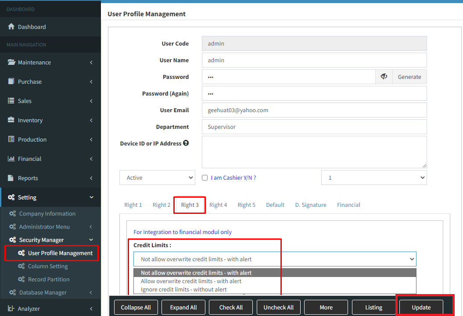Image resolution: width=463 pixels, height=316 pixels.
Task: Click the Inventory briefcase icon
Action: (x=11, y=120)
